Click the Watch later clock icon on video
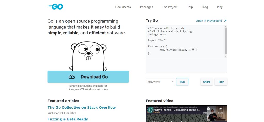 tap(208, 109)
